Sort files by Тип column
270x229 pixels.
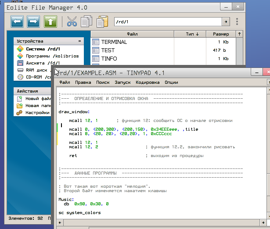(x=192, y=34)
